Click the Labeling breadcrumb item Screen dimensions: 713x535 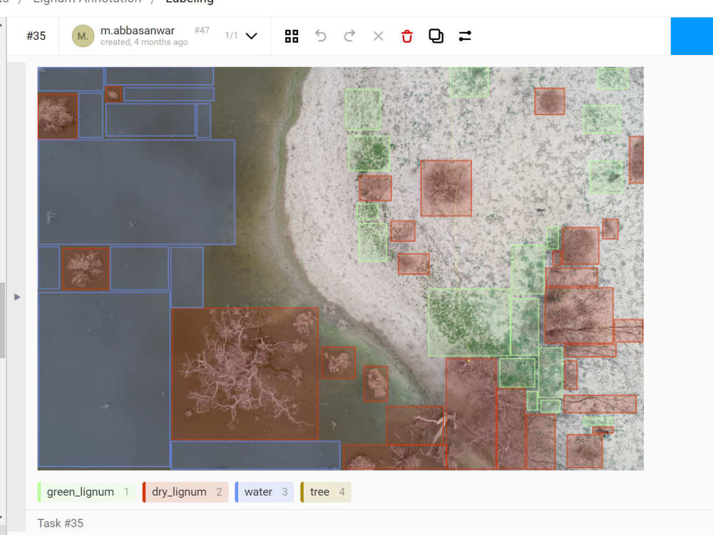pos(190,1)
